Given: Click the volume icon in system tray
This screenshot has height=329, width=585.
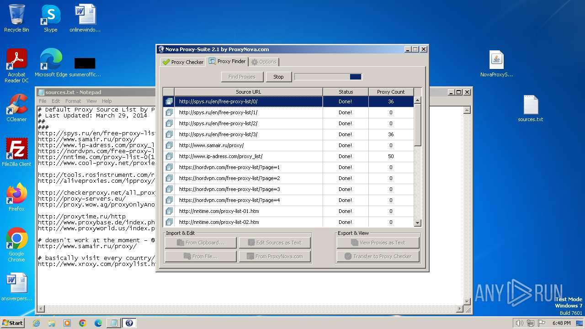Looking at the screenshot, I should coord(519,323).
